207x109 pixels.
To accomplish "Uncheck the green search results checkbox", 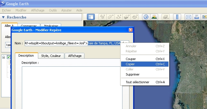I will tap(9, 57).
